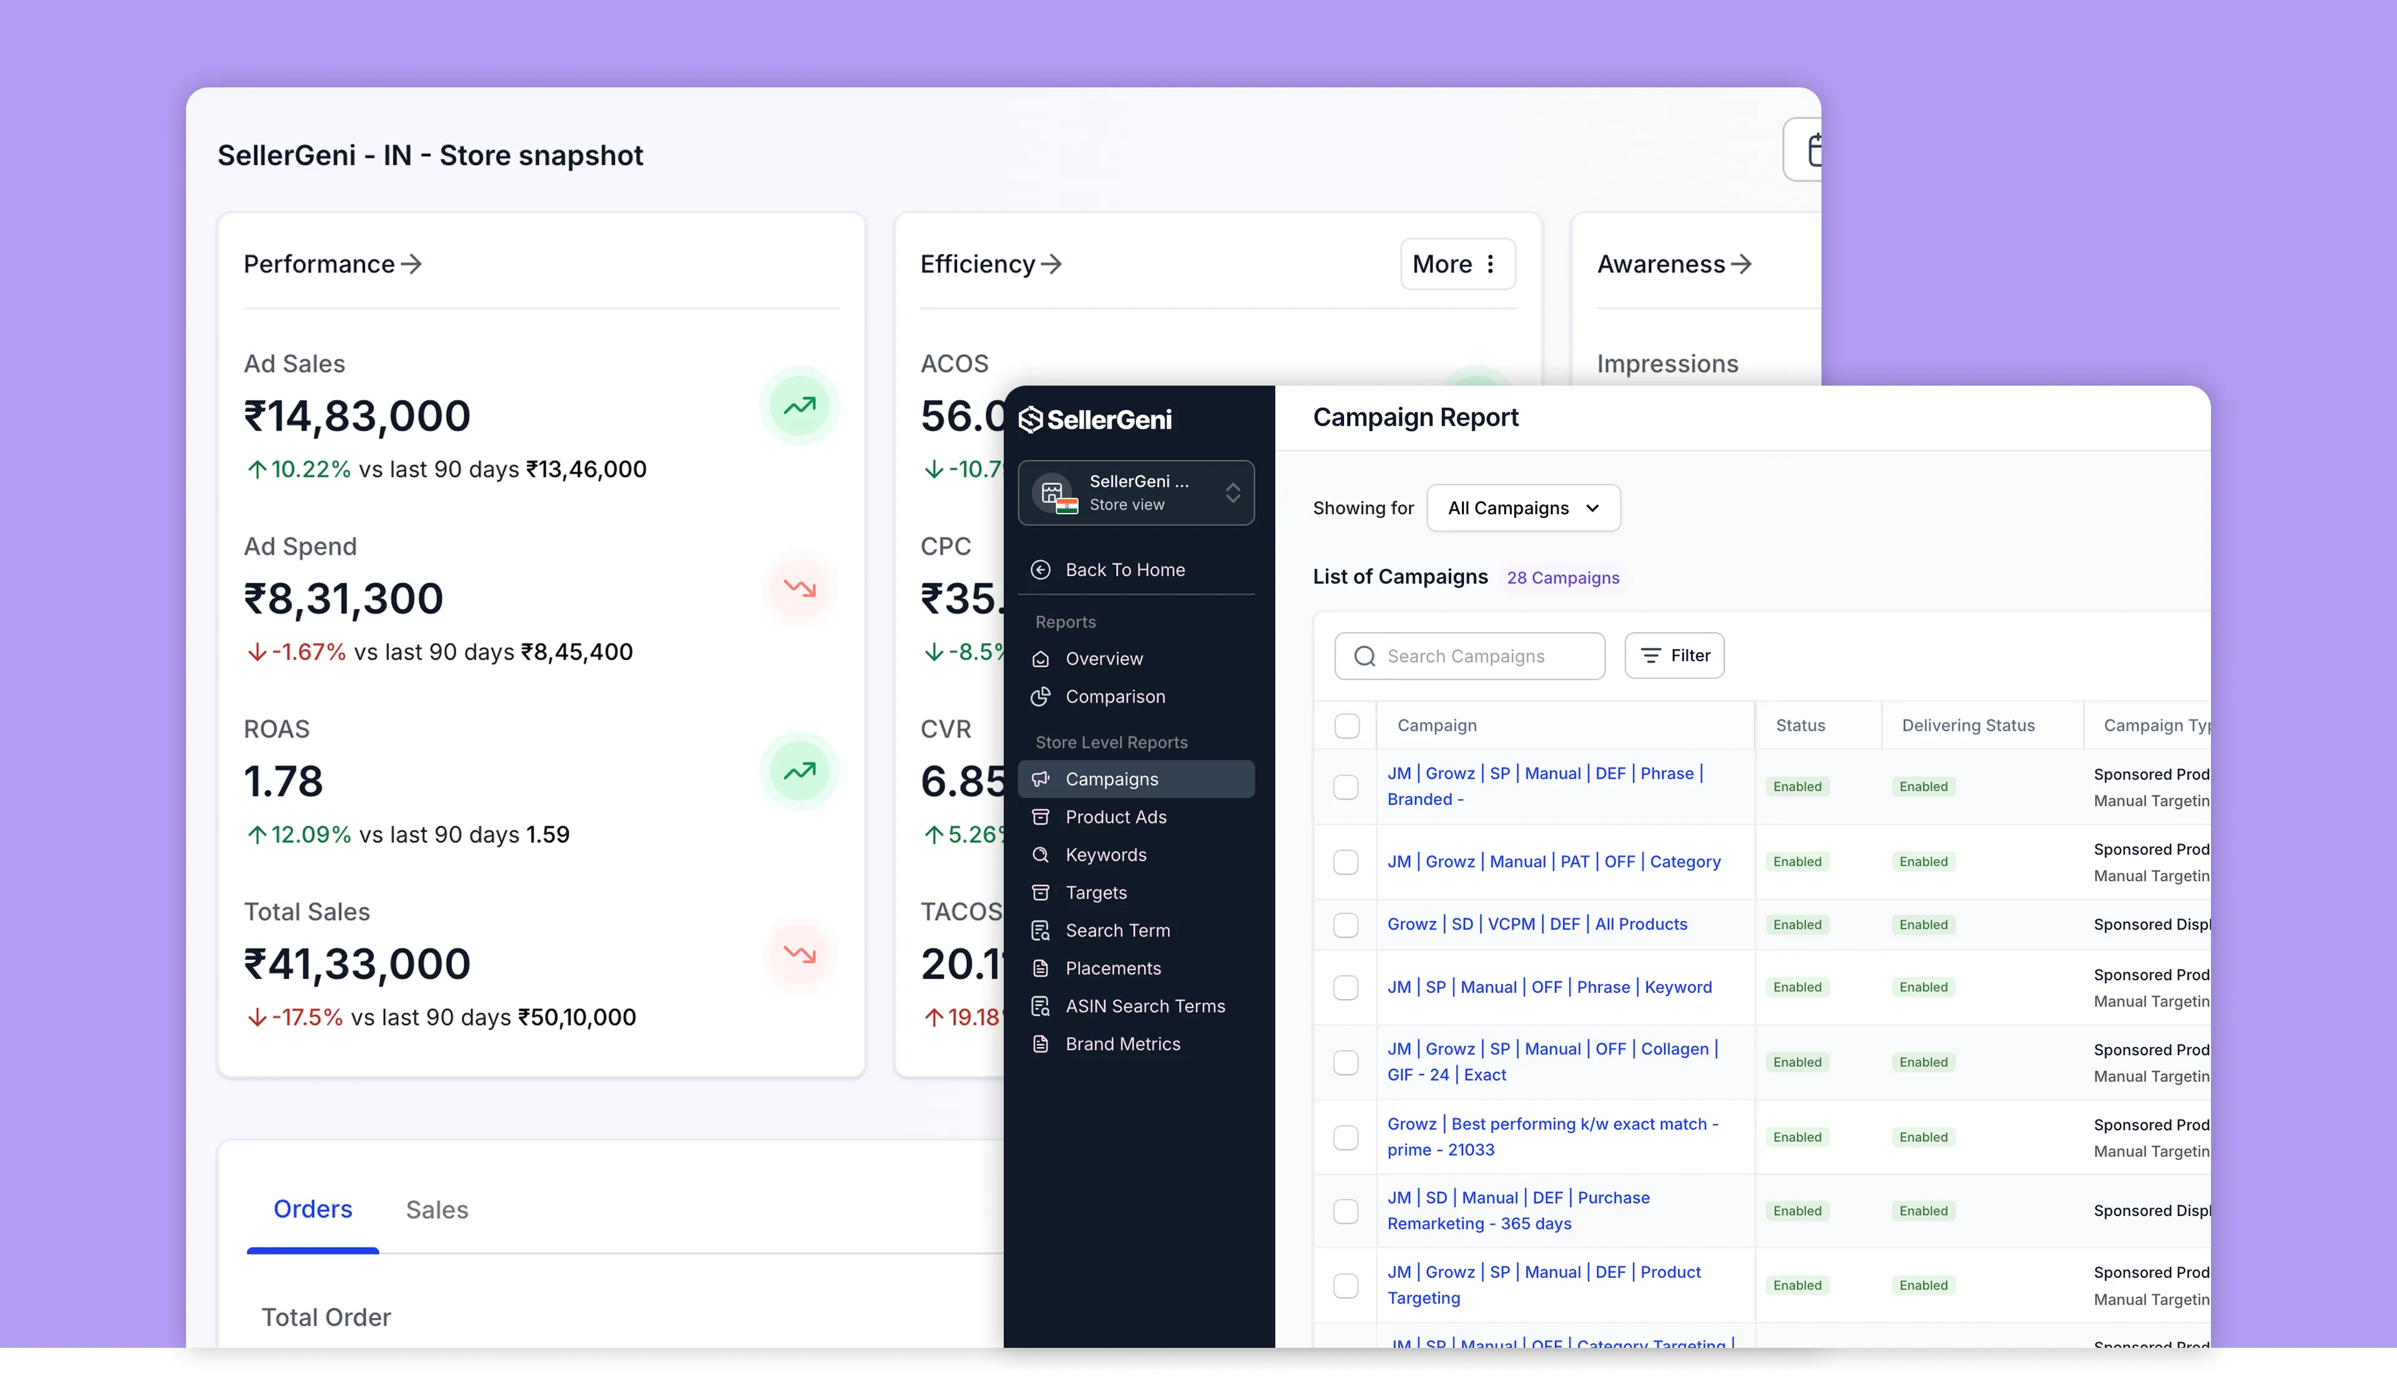Click the Comparison pie chart icon

click(1041, 697)
